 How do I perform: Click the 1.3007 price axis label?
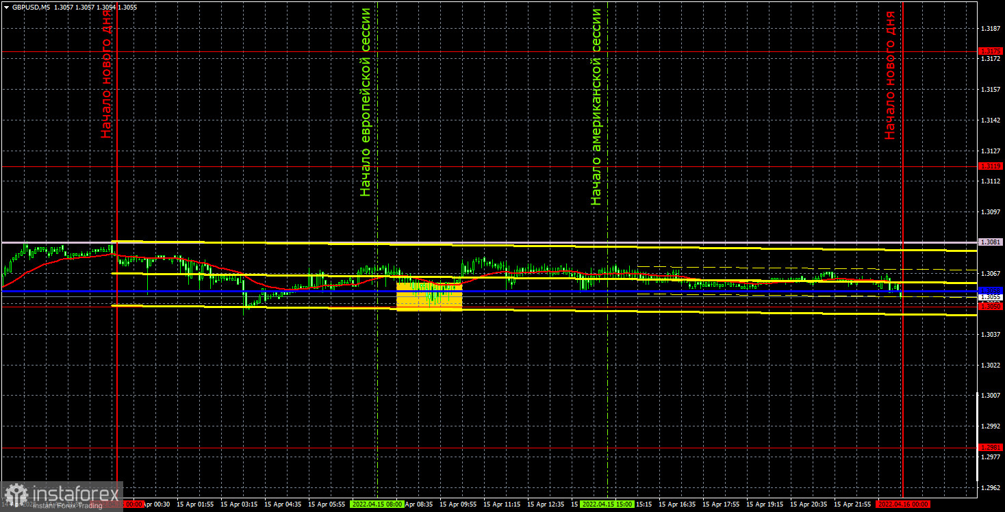[991, 396]
